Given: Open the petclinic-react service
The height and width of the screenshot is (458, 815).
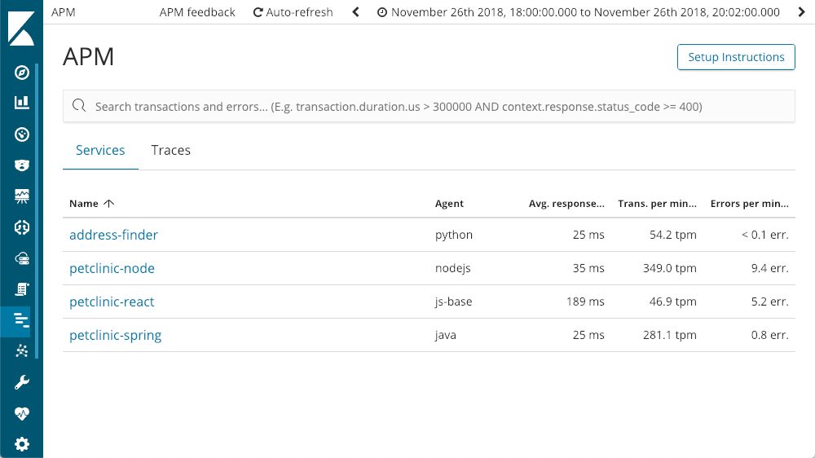Looking at the screenshot, I should click(x=112, y=302).
